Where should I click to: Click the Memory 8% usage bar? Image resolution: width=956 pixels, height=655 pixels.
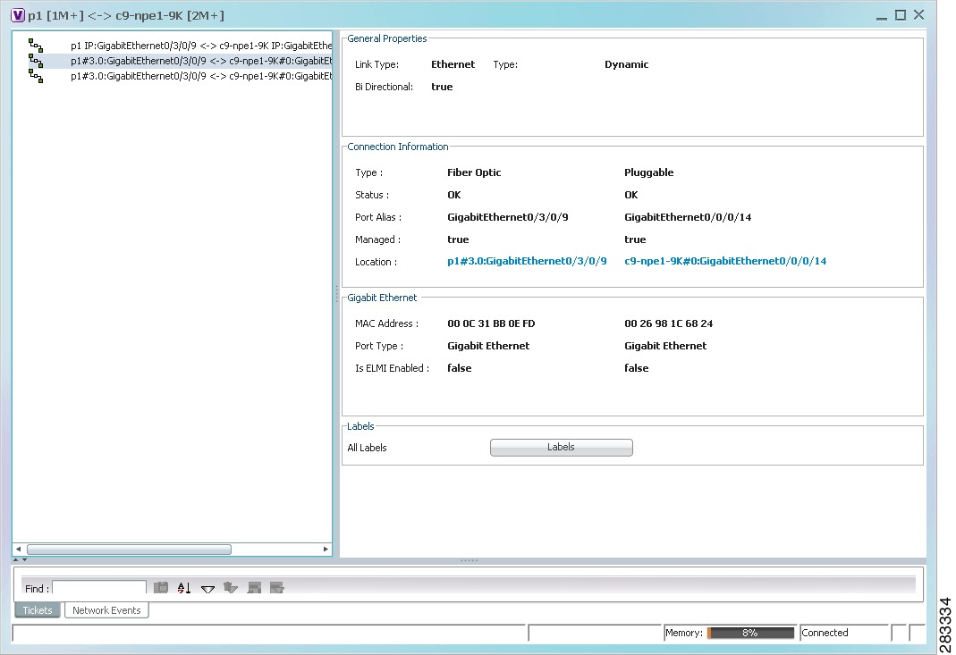coord(750,633)
